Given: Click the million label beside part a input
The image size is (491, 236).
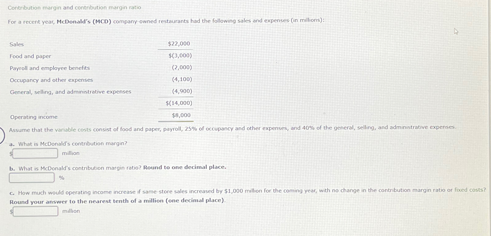Looking at the screenshot, I should click(x=70, y=153).
